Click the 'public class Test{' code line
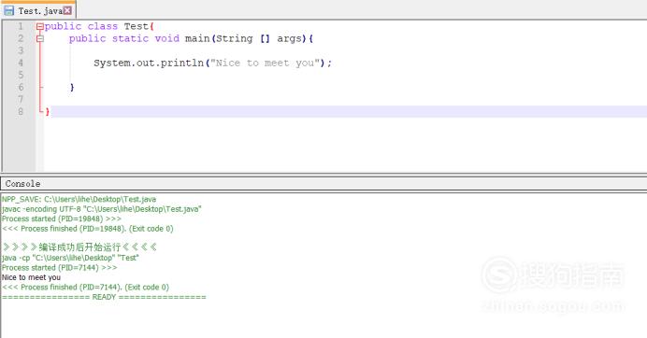The height and width of the screenshot is (338, 647). [x=99, y=26]
